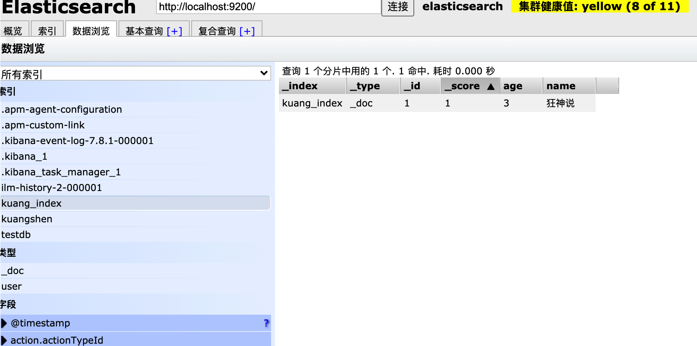Sort results by _id column header
697x346 pixels.
coord(421,86)
